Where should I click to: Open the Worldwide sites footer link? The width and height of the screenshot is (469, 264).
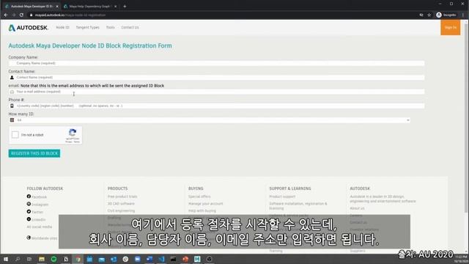click(44, 238)
